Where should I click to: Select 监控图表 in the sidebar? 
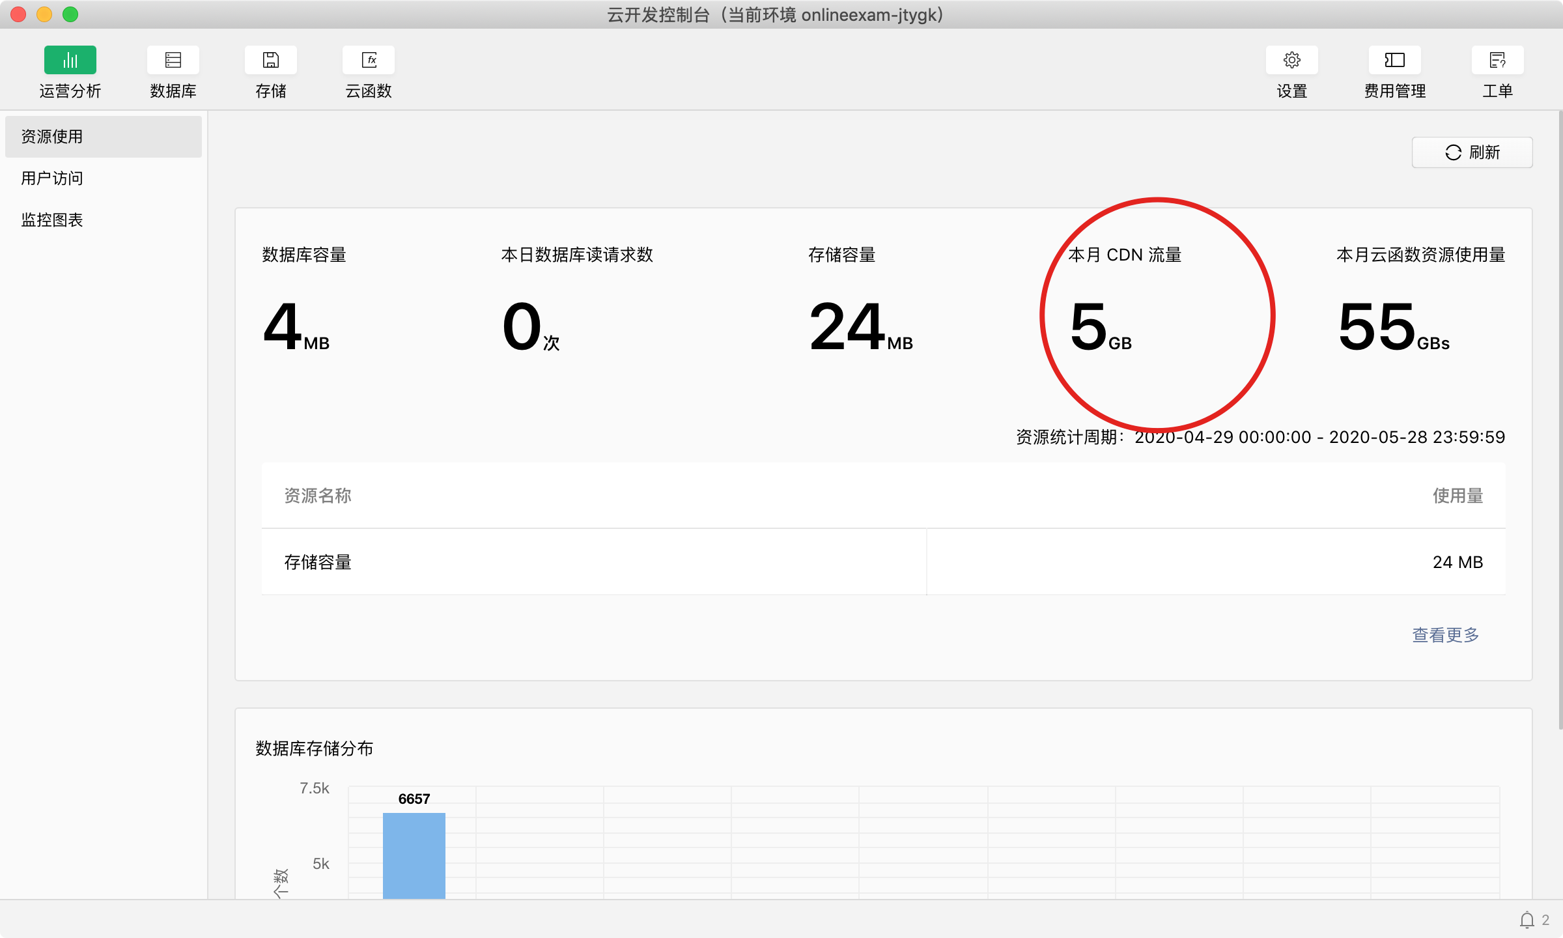[x=52, y=220]
